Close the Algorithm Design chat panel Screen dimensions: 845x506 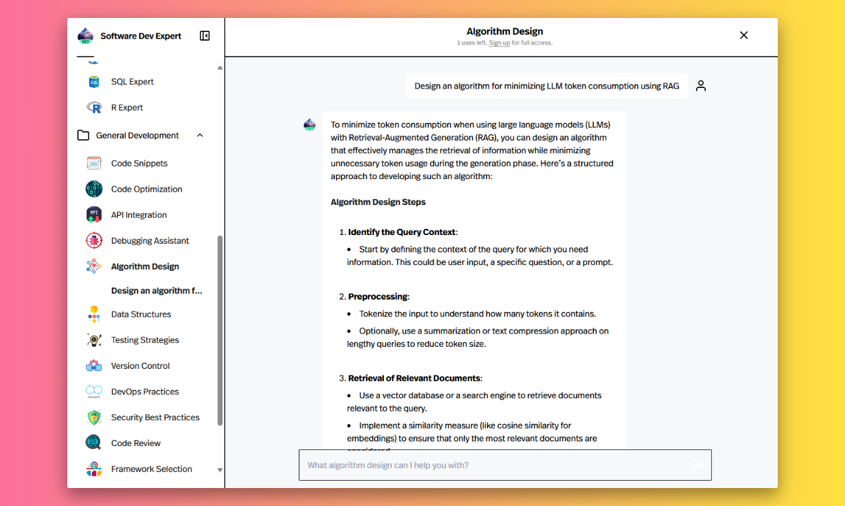coord(744,35)
